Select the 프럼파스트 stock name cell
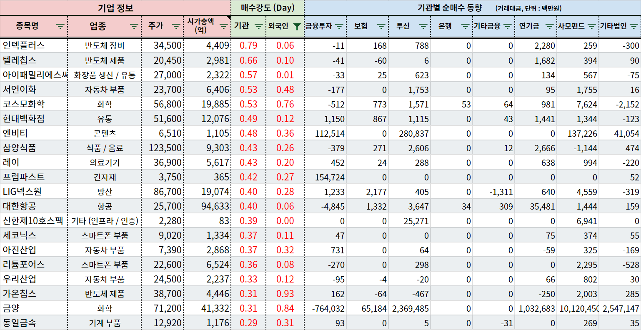 click(34, 177)
